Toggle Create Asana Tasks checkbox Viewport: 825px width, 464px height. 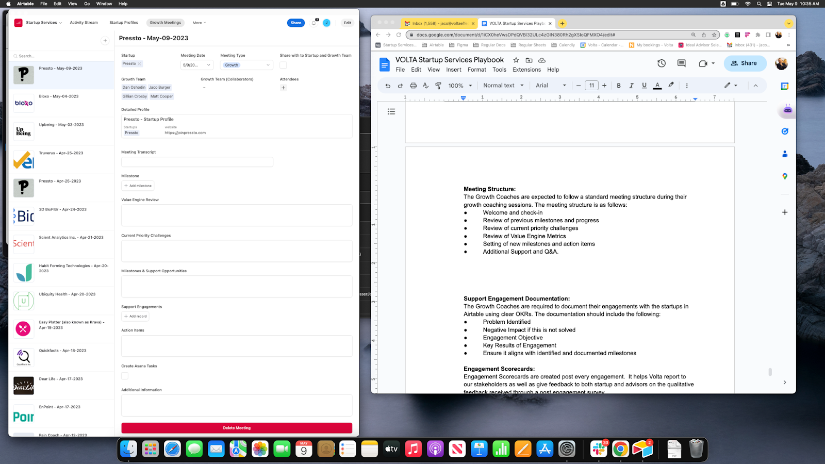[125, 376]
